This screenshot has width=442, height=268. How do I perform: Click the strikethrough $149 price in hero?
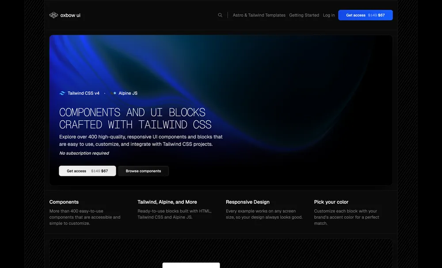(x=95, y=171)
